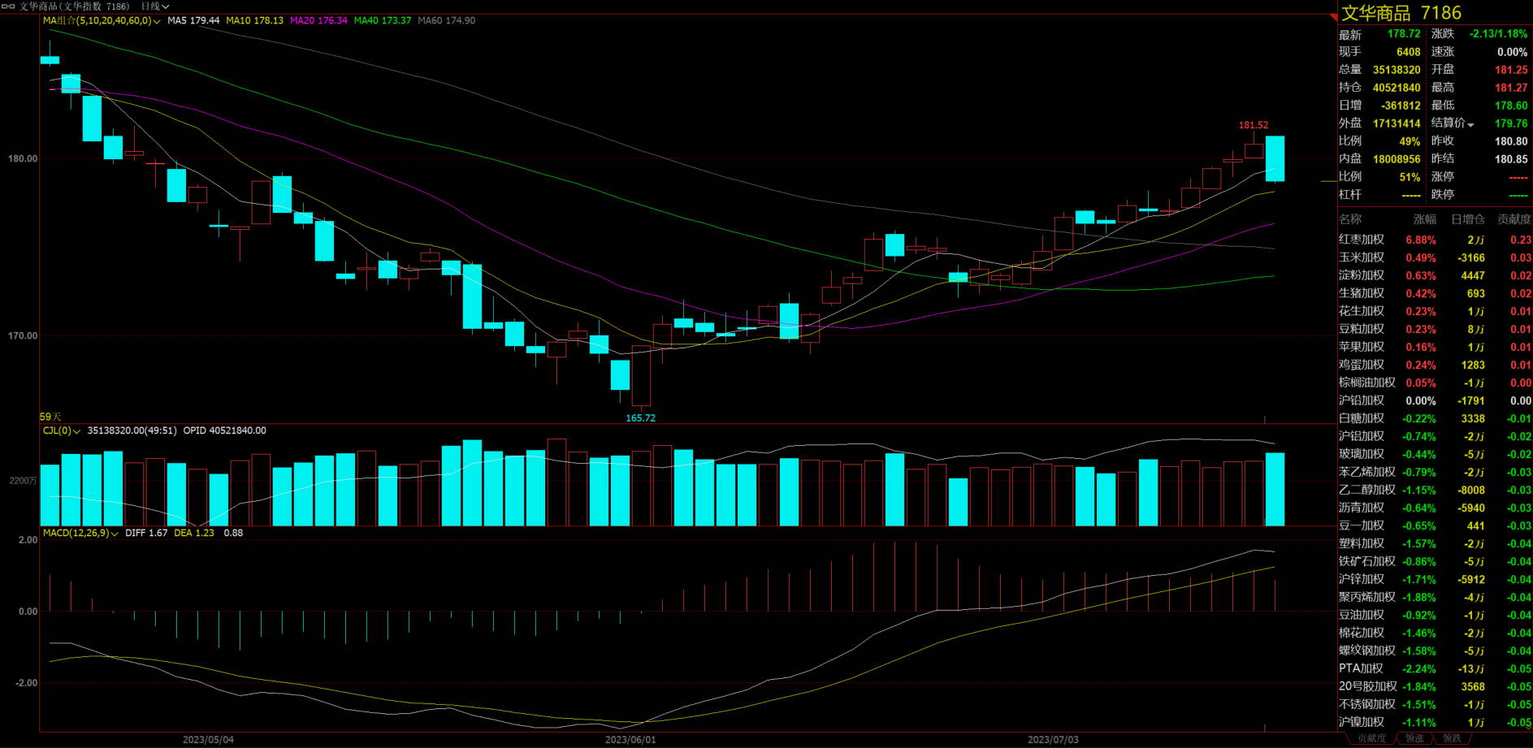Select the 花生加权 row
The height and width of the screenshot is (748, 1533).
(x=1435, y=312)
